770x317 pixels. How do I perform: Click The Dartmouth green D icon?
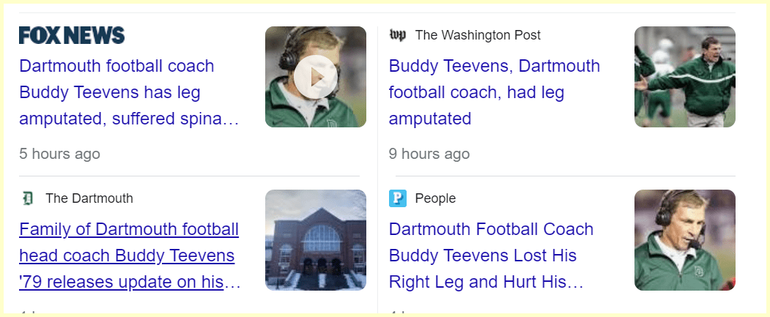tap(29, 198)
